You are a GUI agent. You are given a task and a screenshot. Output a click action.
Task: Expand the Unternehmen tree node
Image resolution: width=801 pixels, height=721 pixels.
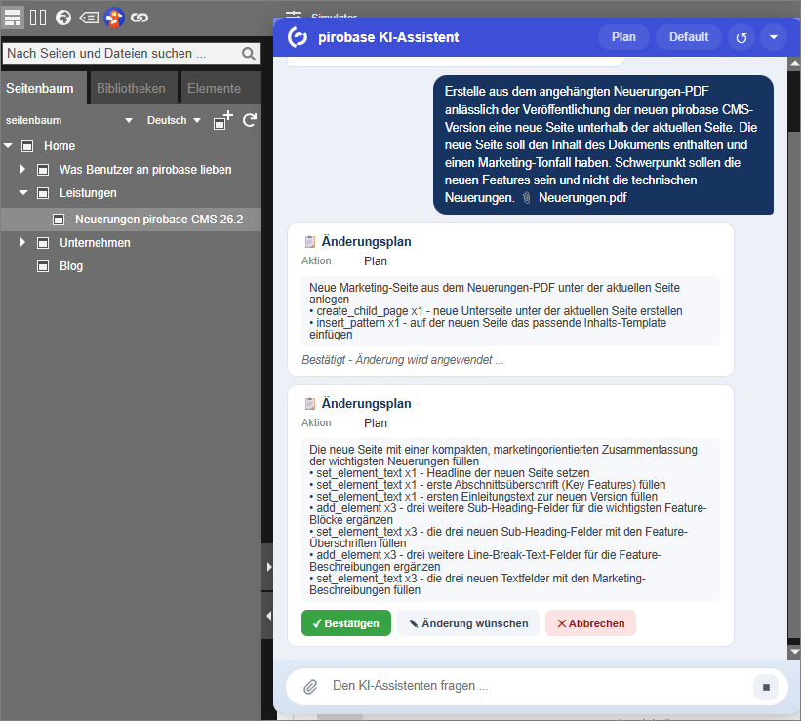[x=22, y=242]
